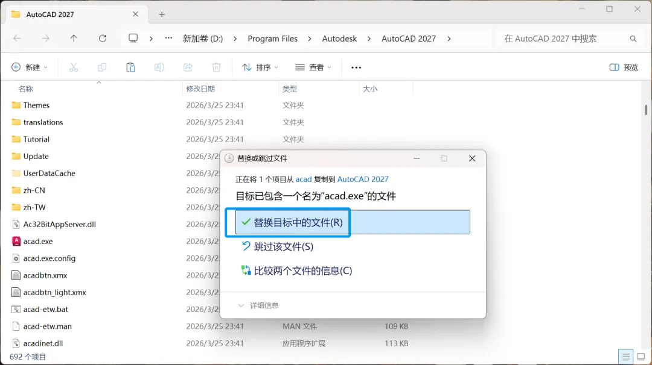The height and width of the screenshot is (365, 652).
Task: Choose 比较两个文件的信息(C) option
Action: [296, 271]
